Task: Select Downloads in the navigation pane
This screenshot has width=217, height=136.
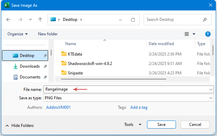Action: (30, 66)
